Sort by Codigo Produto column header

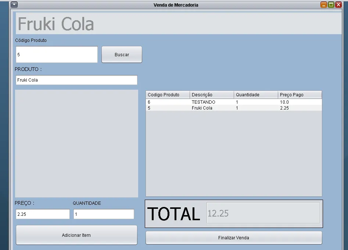[168, 95]
